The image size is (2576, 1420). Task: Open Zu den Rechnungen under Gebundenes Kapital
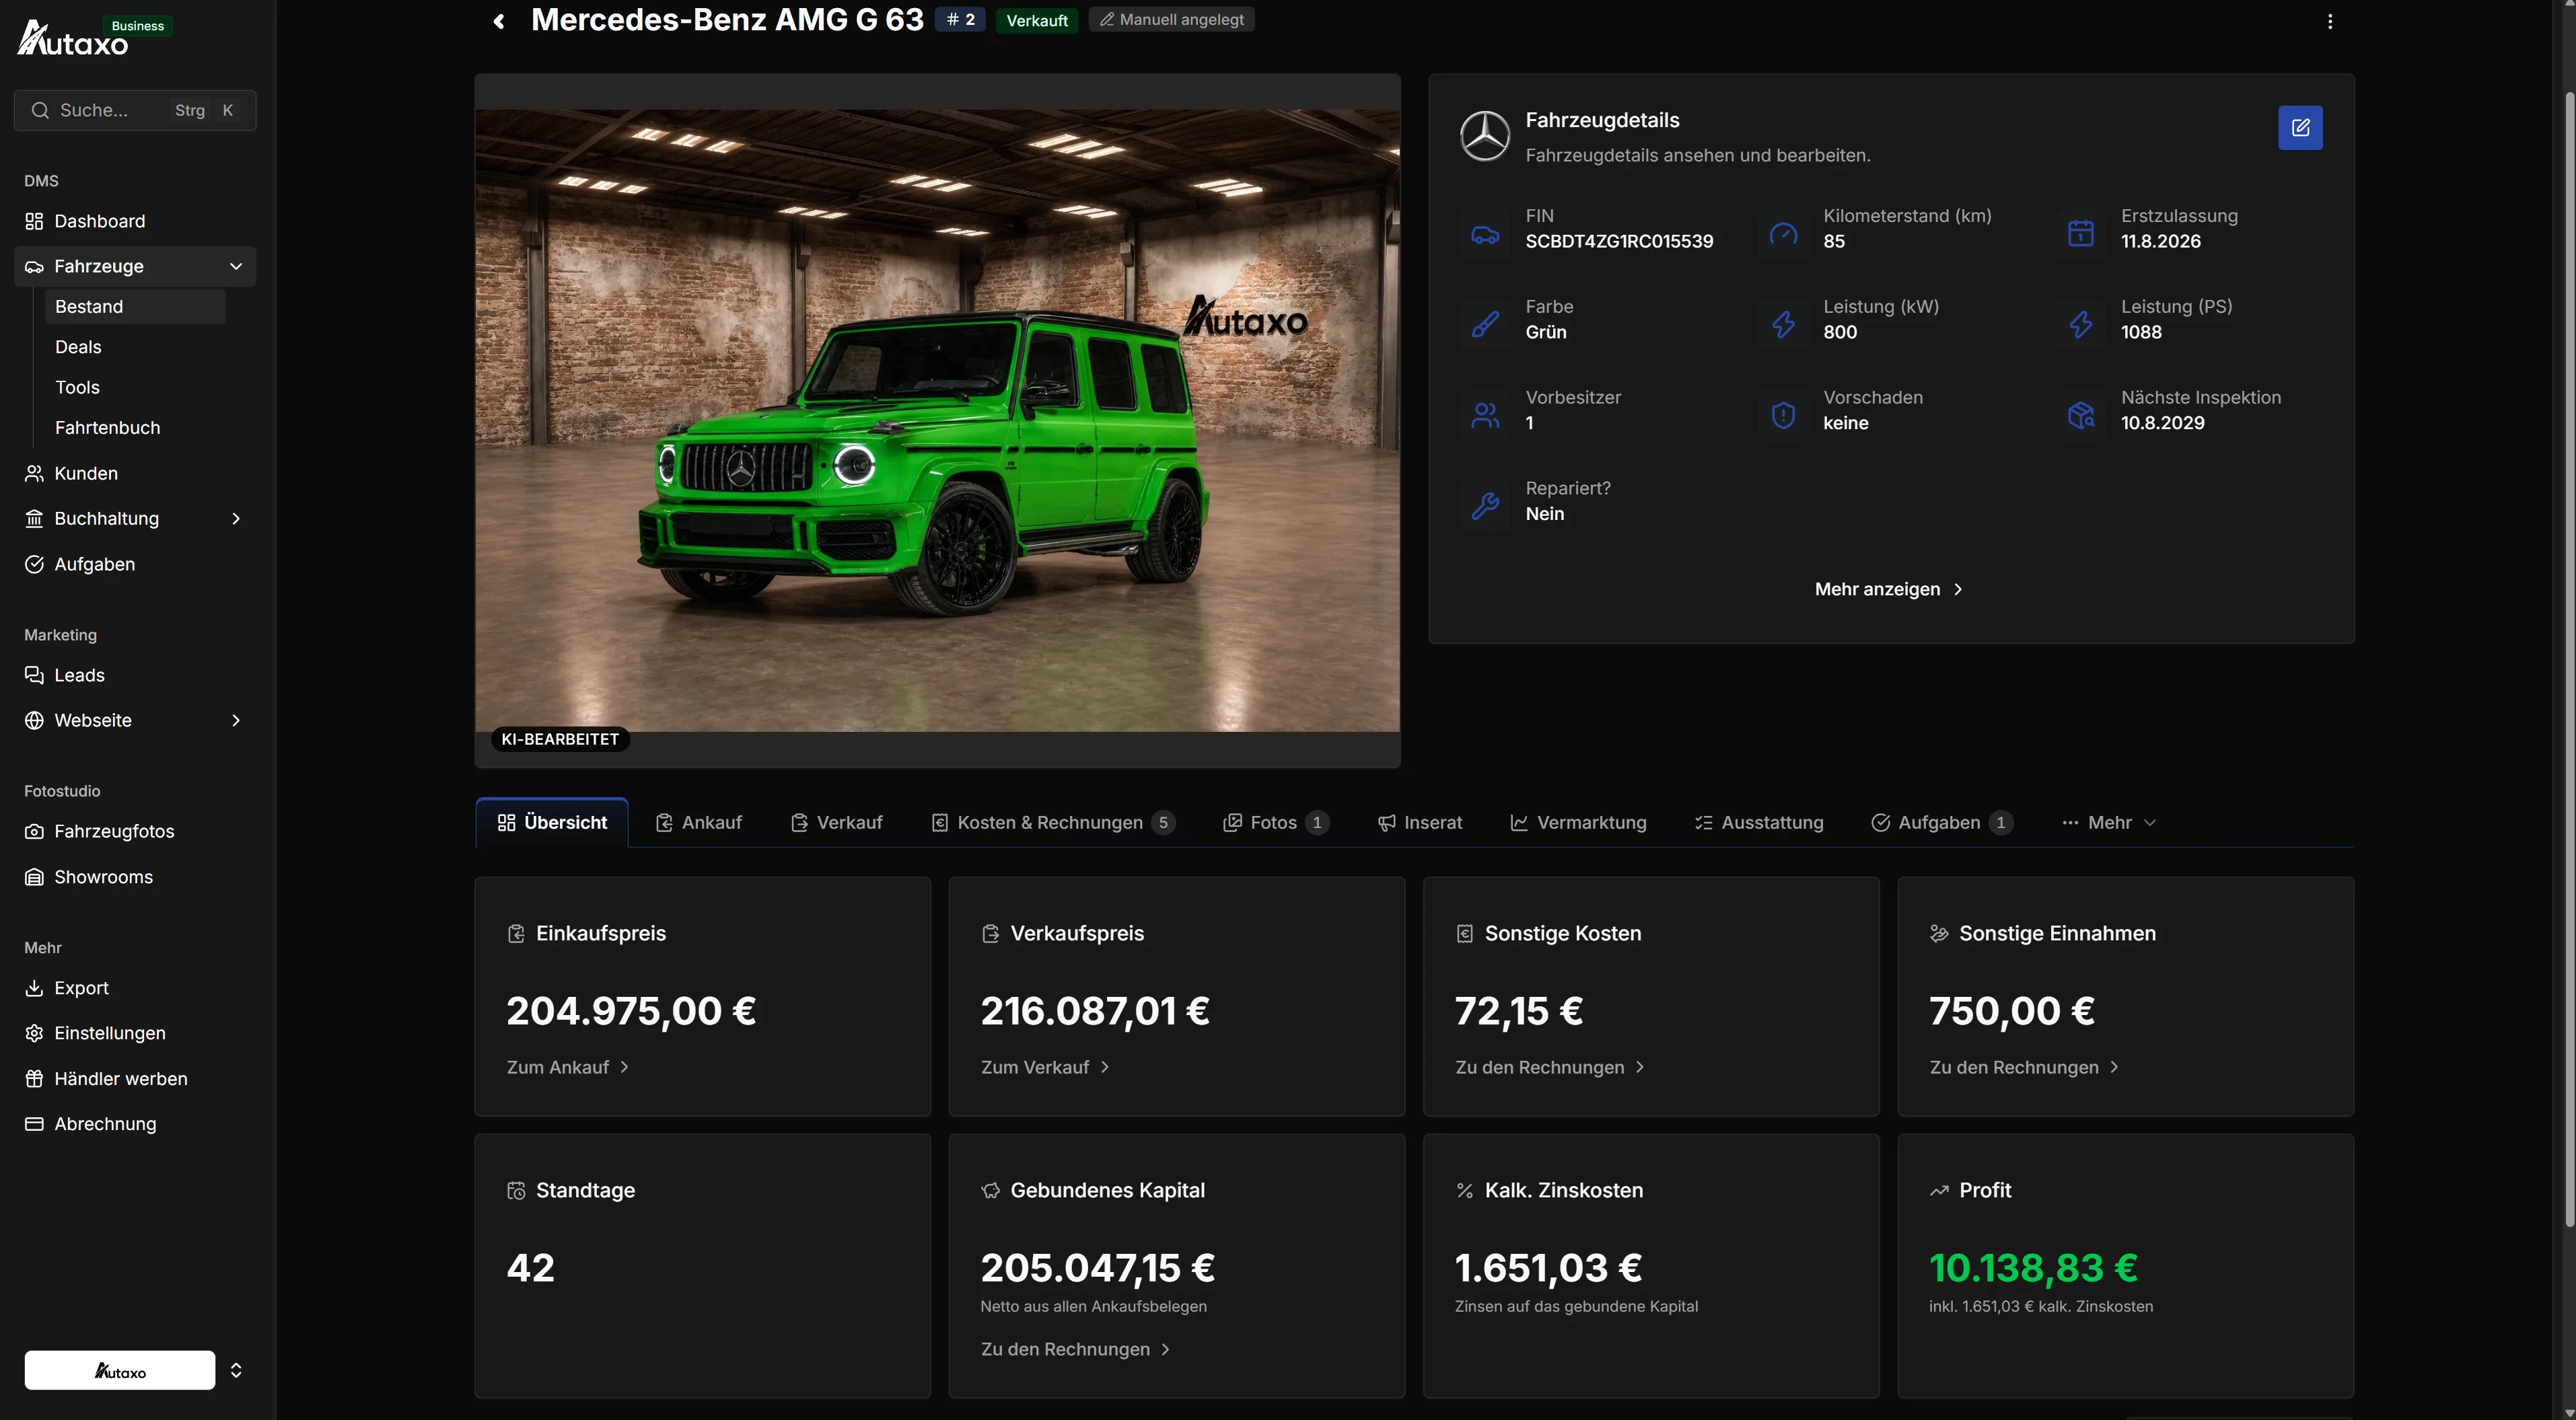(1075, 1349)
